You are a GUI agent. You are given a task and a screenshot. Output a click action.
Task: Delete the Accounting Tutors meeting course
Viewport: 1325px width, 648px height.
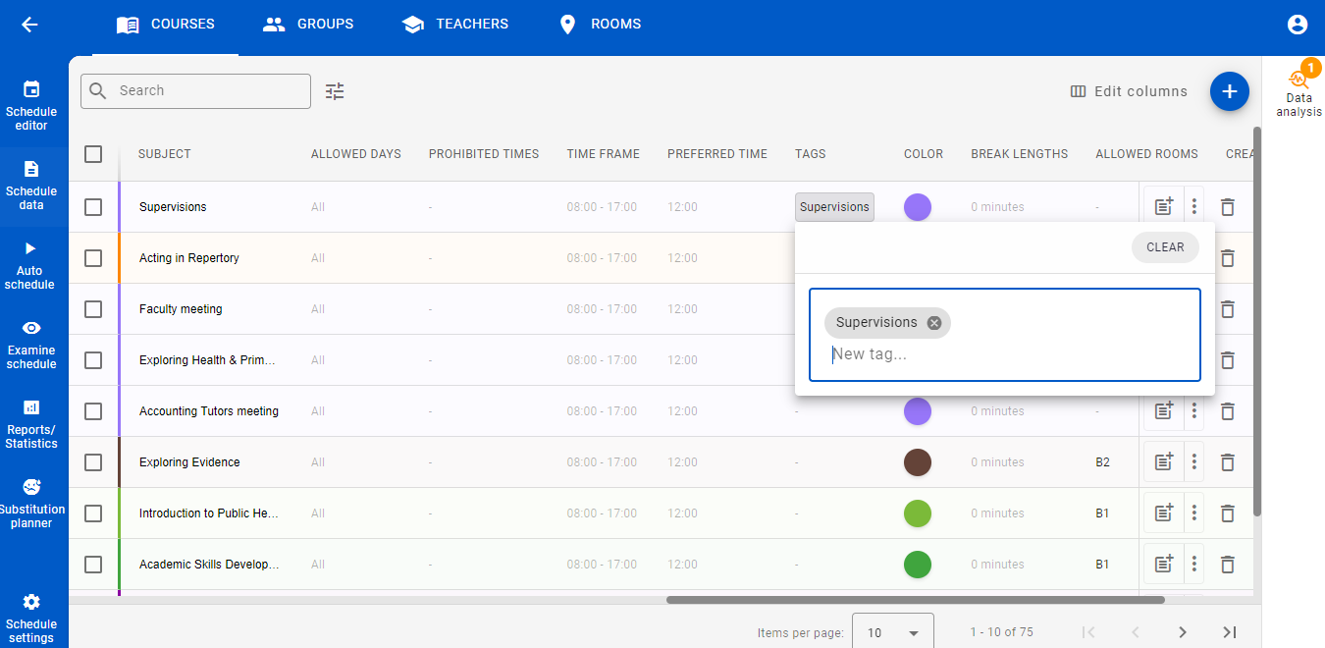click(1227, 411)
